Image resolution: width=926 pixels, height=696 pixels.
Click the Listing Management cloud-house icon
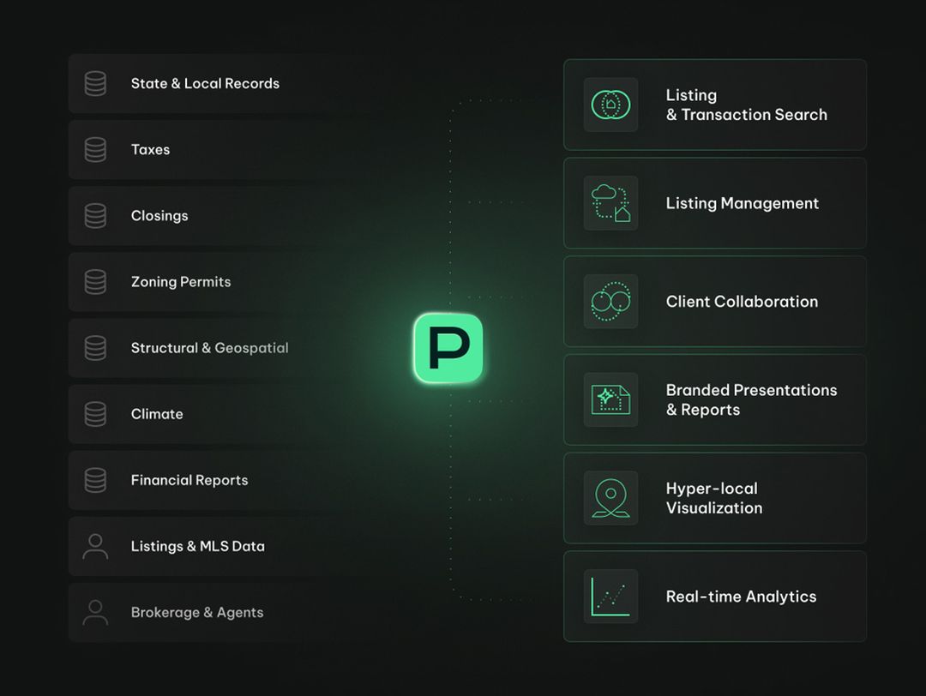pos(610,203)
